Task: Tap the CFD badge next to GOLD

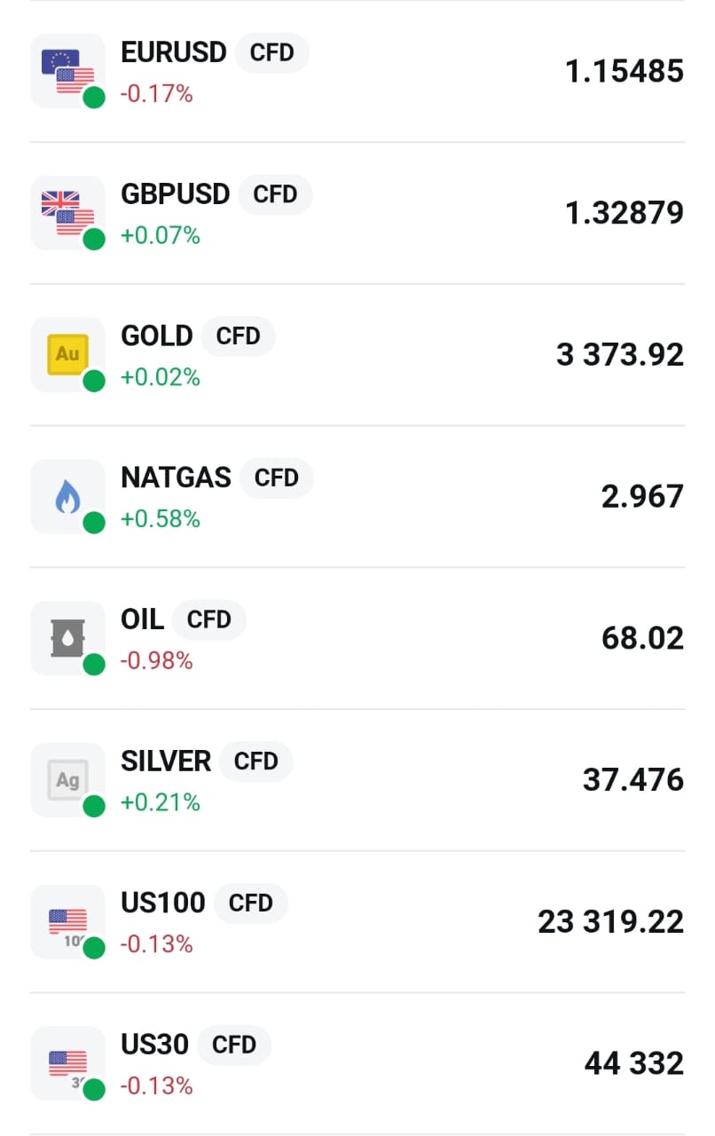Action: click(238, 336)
